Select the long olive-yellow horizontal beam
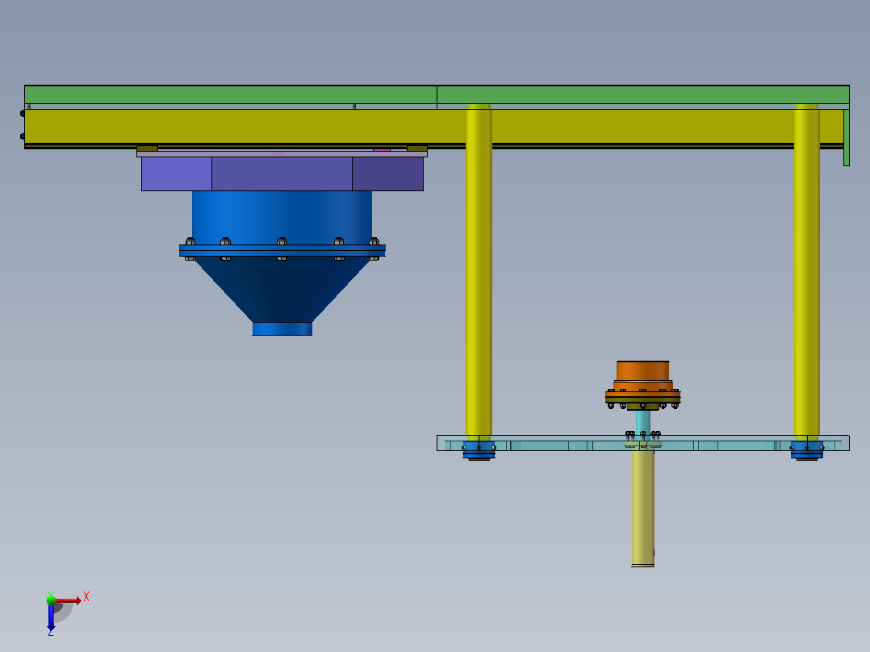 [434, 127]
